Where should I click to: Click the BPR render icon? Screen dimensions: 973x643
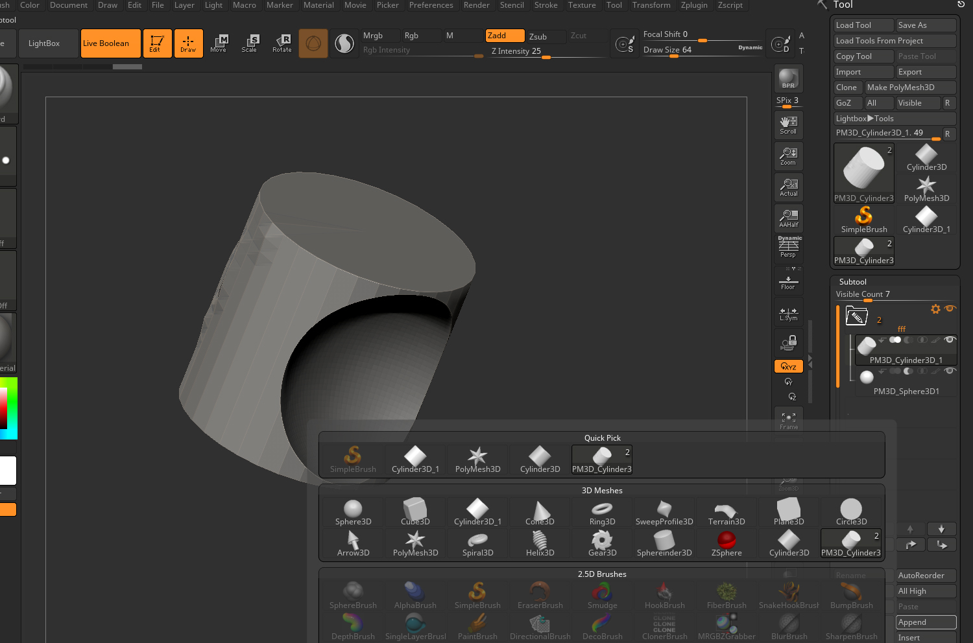(788, 79)
